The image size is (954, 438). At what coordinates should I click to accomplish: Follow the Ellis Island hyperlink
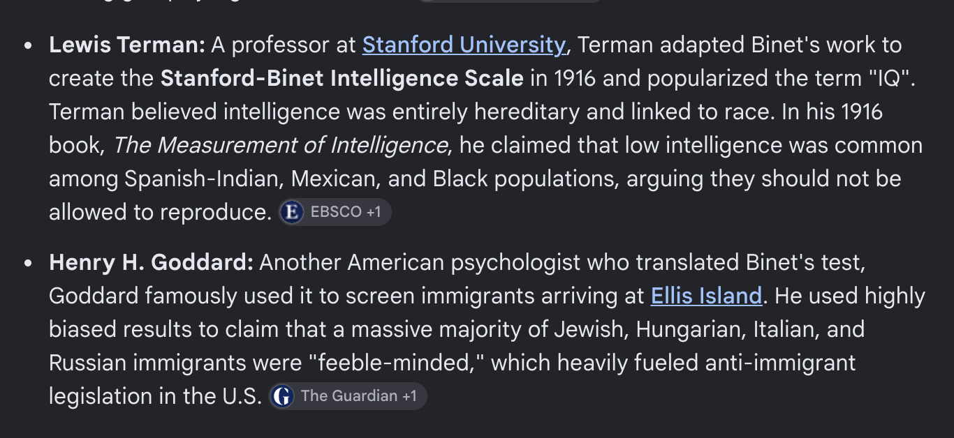click(x=706, y=296)
